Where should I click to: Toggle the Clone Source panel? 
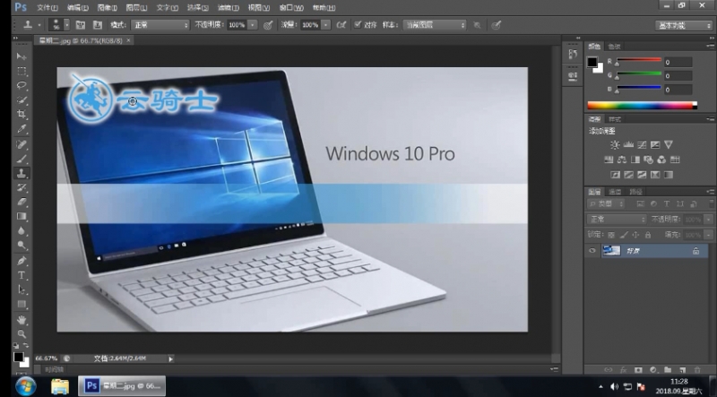point(98,25)
